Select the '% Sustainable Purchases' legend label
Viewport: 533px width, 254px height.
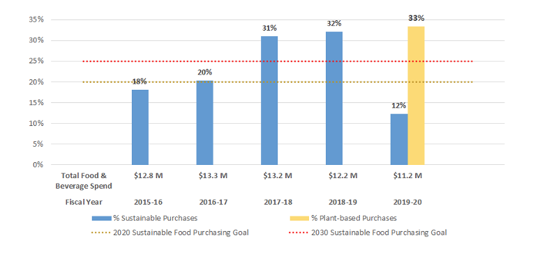pyautogui.click(x=156, y=219)
